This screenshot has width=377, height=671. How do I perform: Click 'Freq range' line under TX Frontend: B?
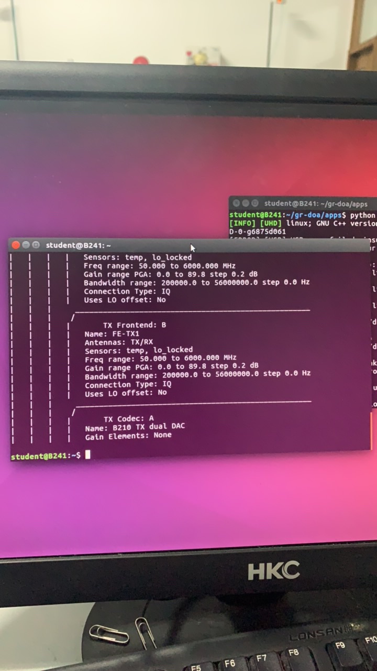point(160,359)
